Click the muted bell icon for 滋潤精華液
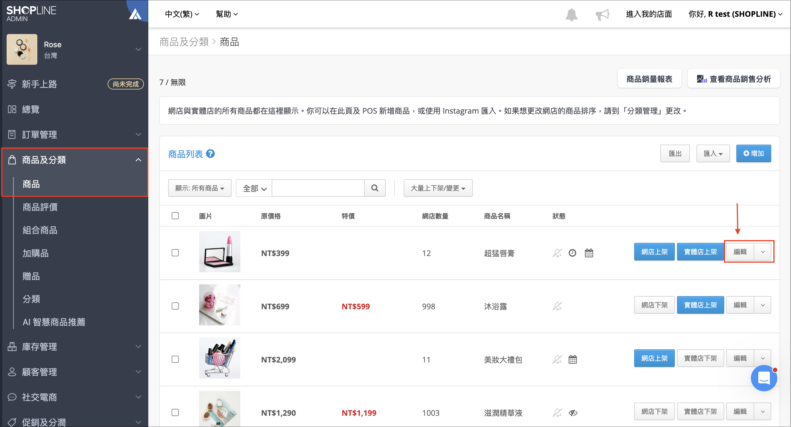The width and height of the screenshot is (791, 427). pyautogui.click(x=557, y=412)
